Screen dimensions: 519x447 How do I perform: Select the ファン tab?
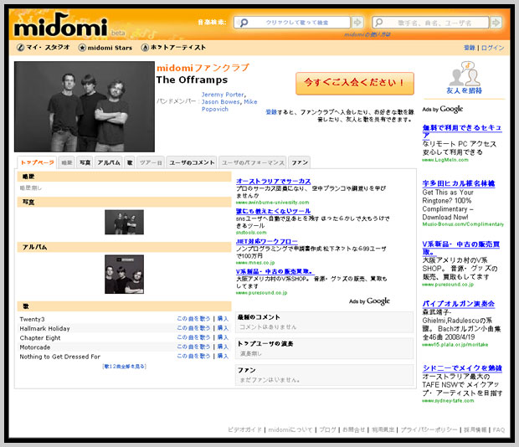[x=300, y=162]
